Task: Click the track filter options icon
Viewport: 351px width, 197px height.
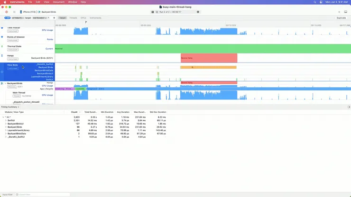Action: click(x=54, y=18)
